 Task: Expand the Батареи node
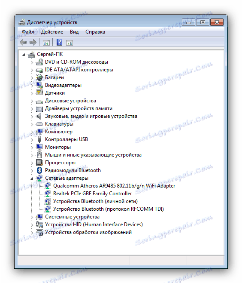click(x=32, y=78)
